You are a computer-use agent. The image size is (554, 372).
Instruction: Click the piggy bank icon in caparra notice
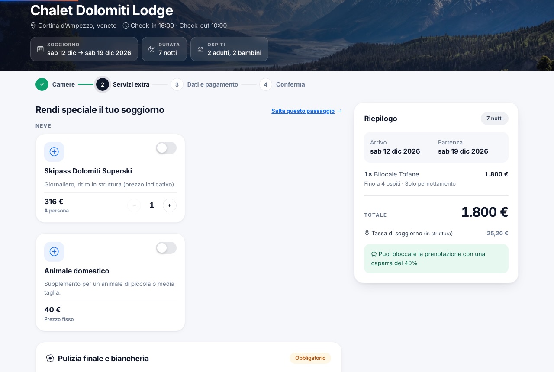tap(374, 254)
